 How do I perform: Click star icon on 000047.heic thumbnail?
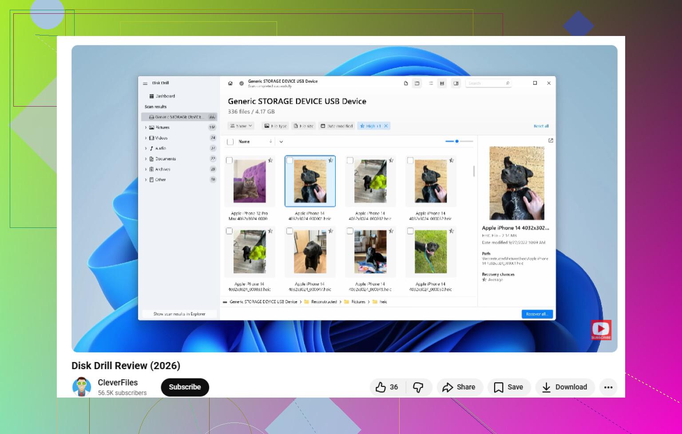[330, 231]
